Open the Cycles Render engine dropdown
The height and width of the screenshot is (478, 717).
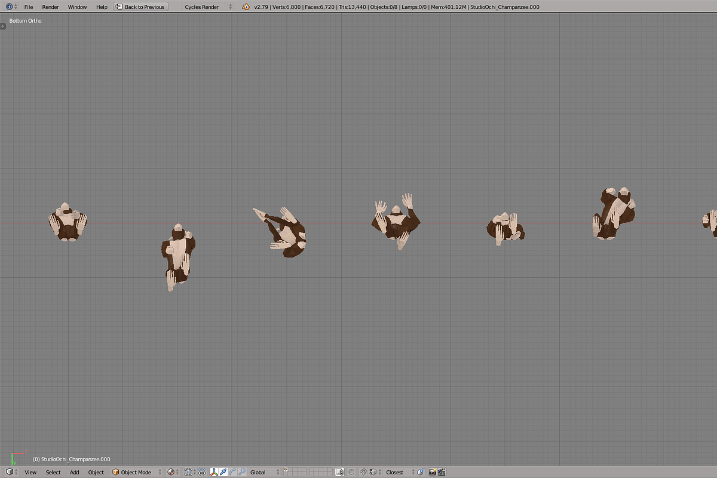tap(207, 7)
